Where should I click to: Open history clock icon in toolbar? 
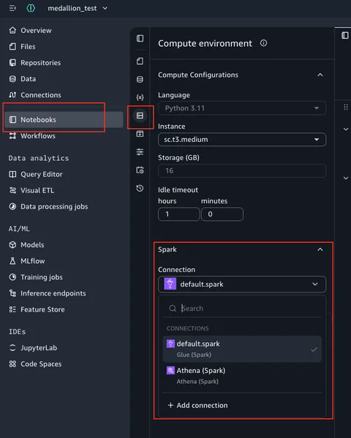[x=140, y=188]
